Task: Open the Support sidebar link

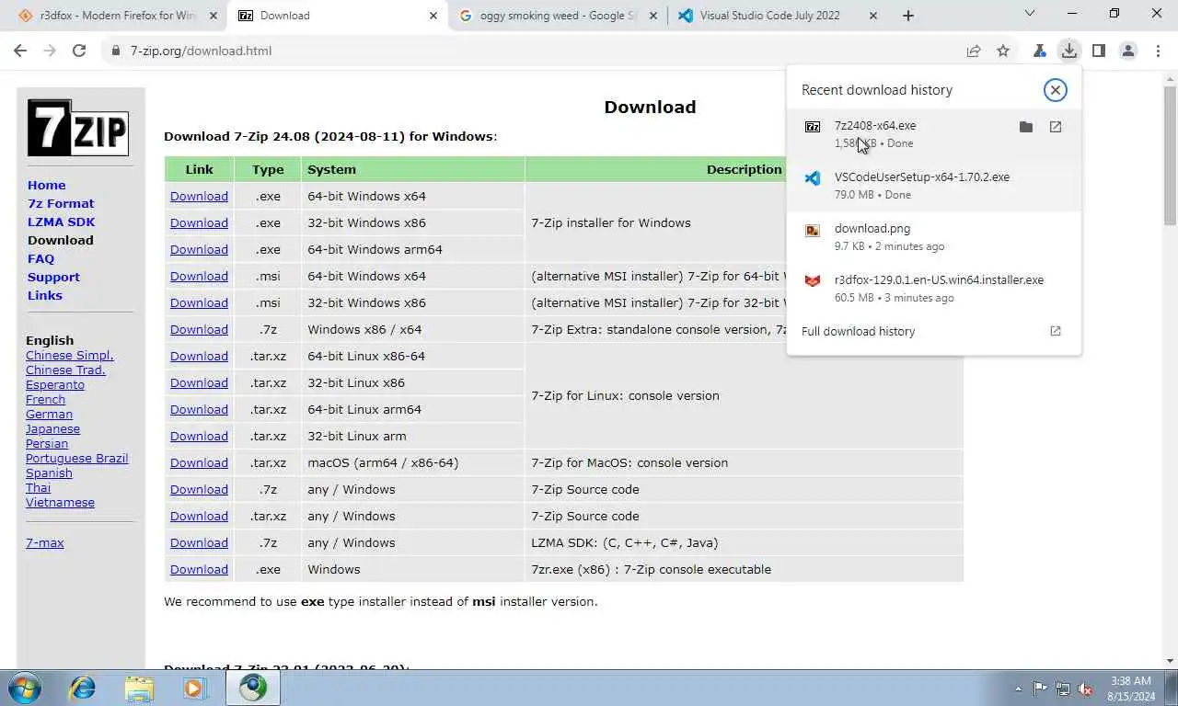Action: (x=53, y=277)
